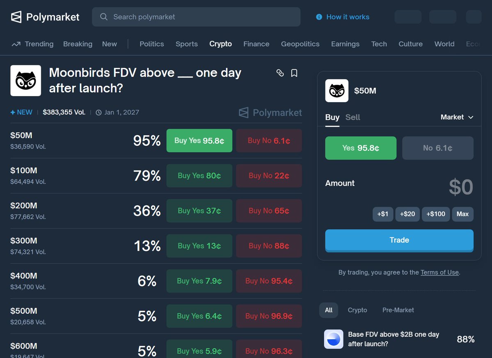Switch to Politics category
Viewport: 492px width, 358px height.
tap(152, 44)
